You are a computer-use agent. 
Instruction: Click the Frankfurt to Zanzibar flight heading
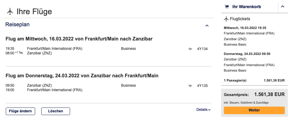click(79, 39)
